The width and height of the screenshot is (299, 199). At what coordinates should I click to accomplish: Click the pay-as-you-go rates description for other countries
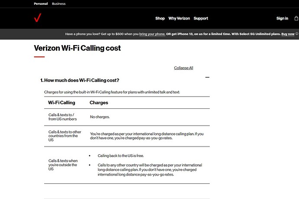[x=146, y=136]
